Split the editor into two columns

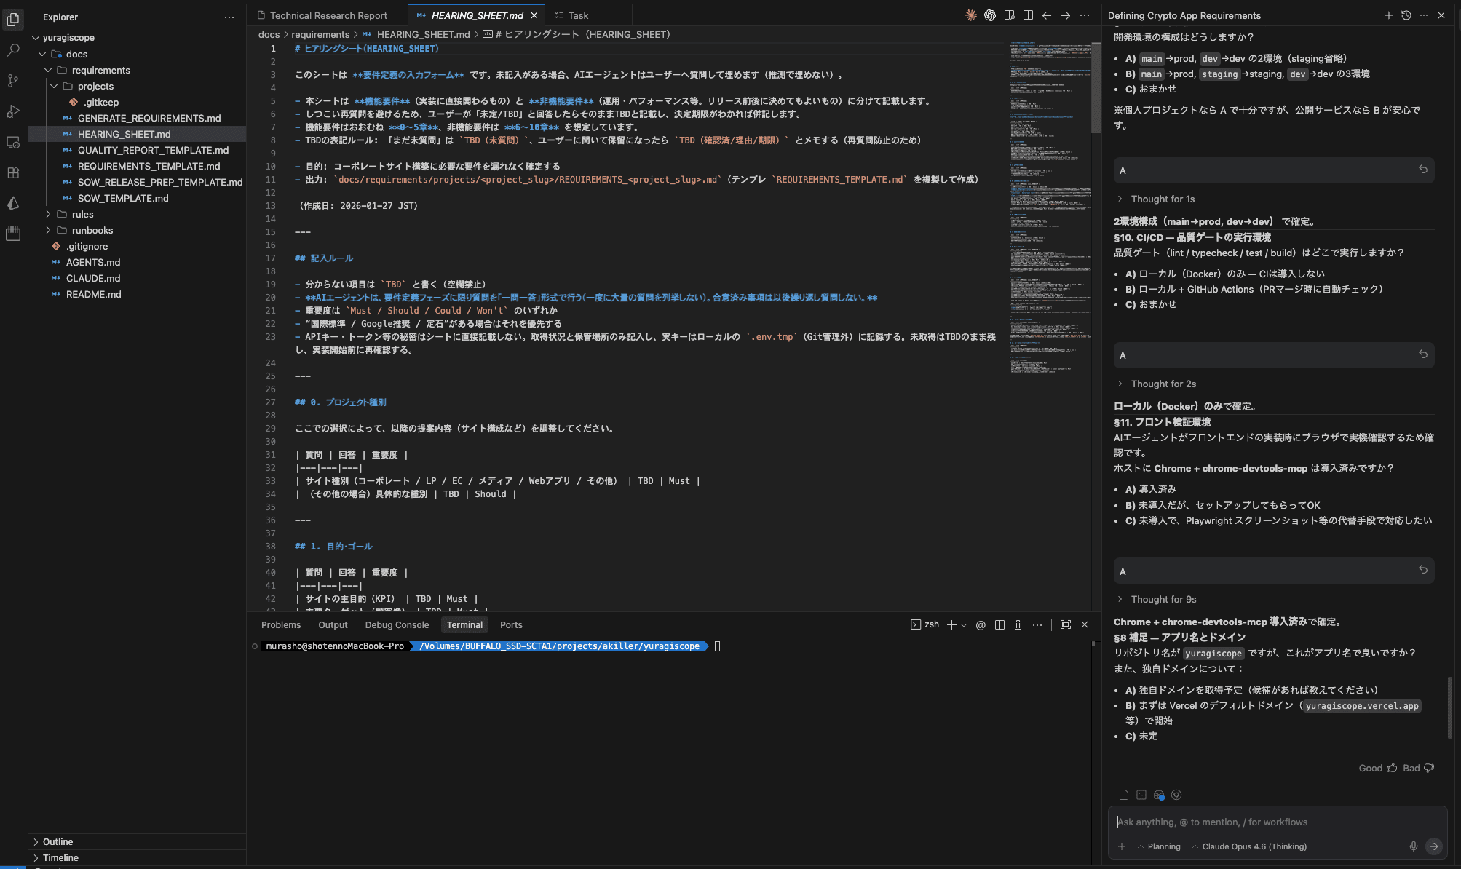coord(1028,15)
